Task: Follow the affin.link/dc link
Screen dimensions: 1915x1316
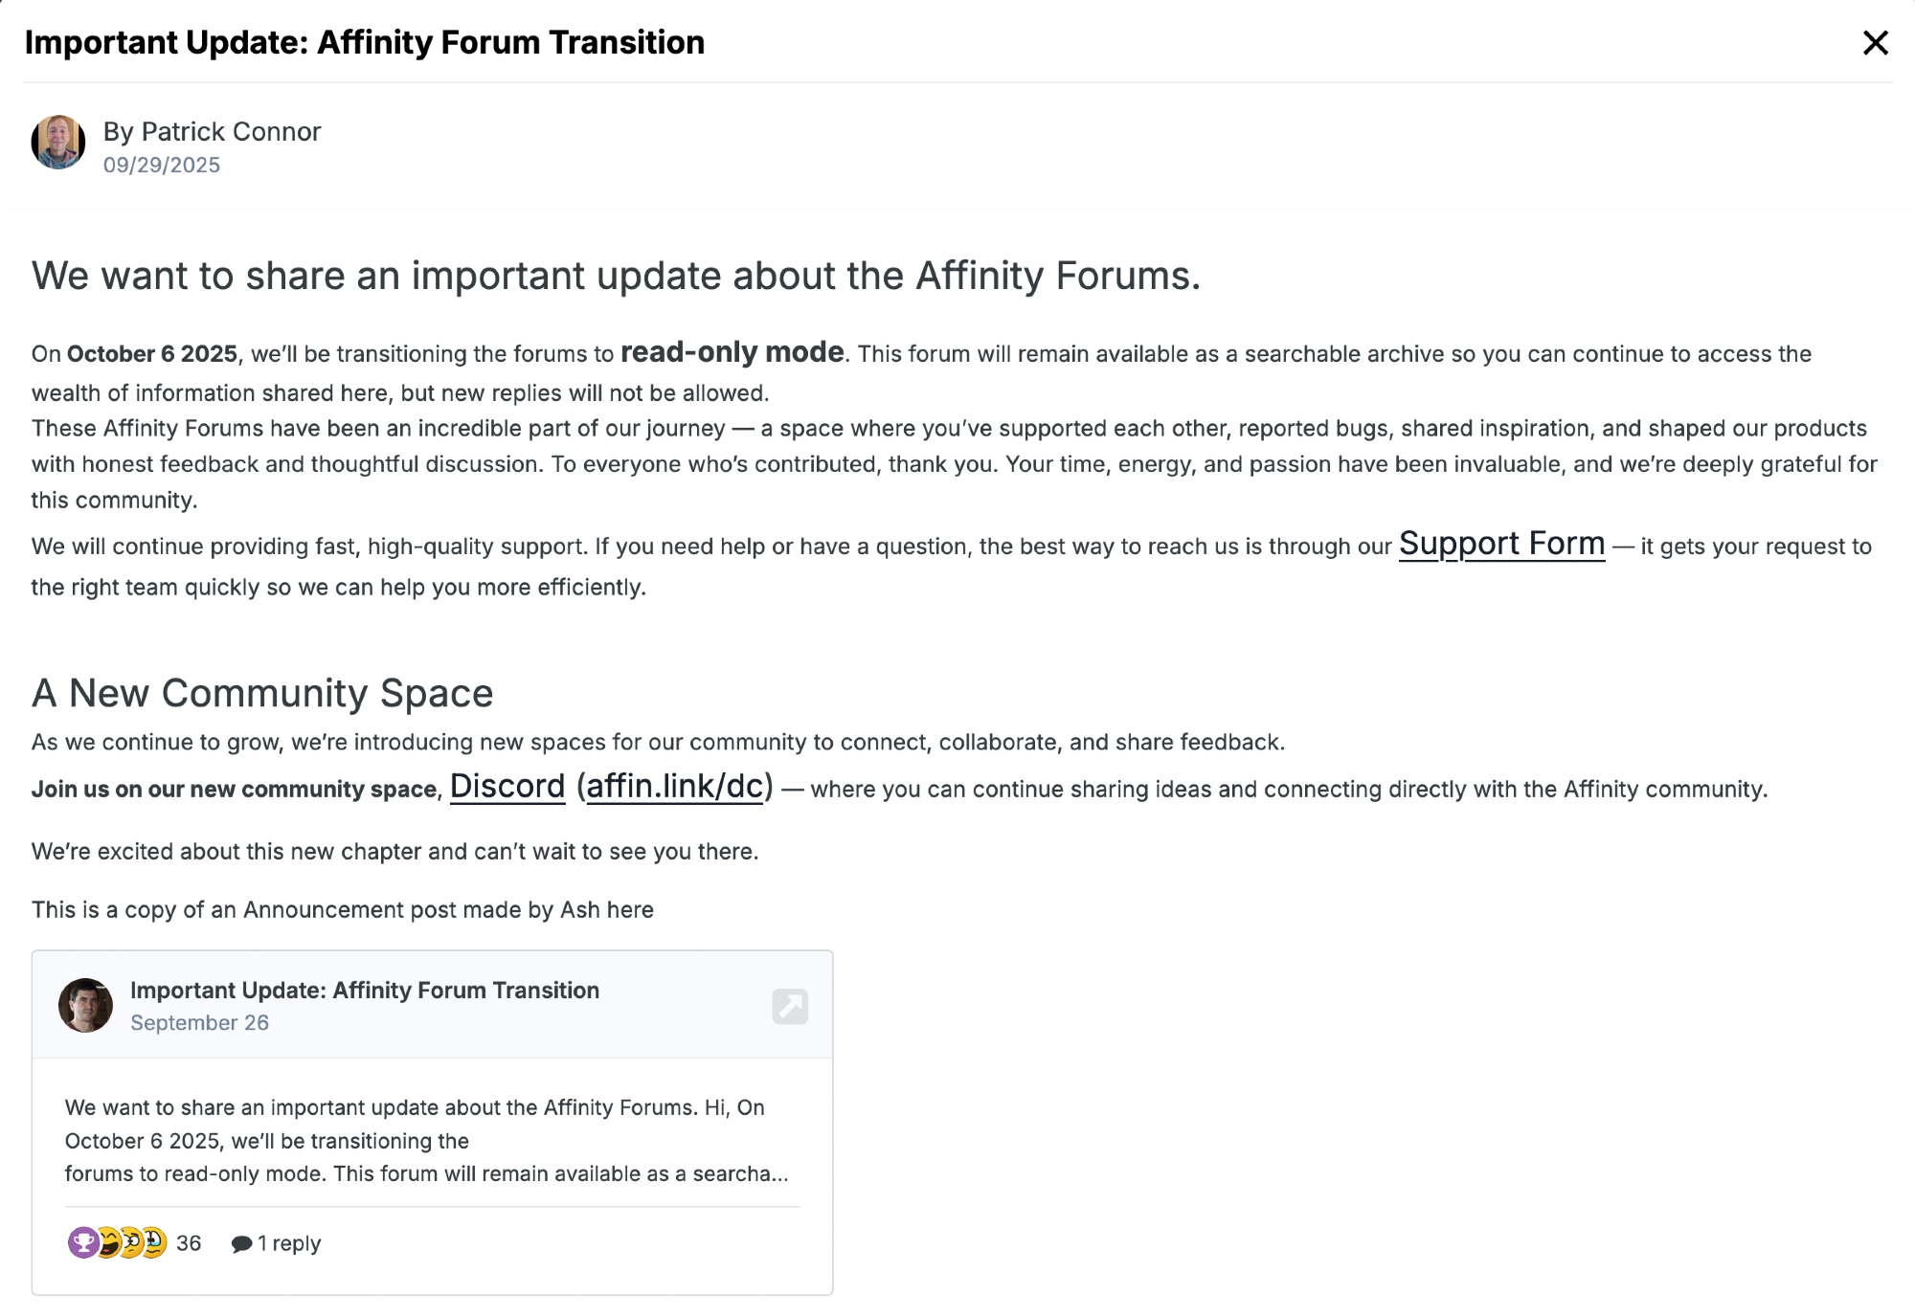Action: (x=674, y=787)
